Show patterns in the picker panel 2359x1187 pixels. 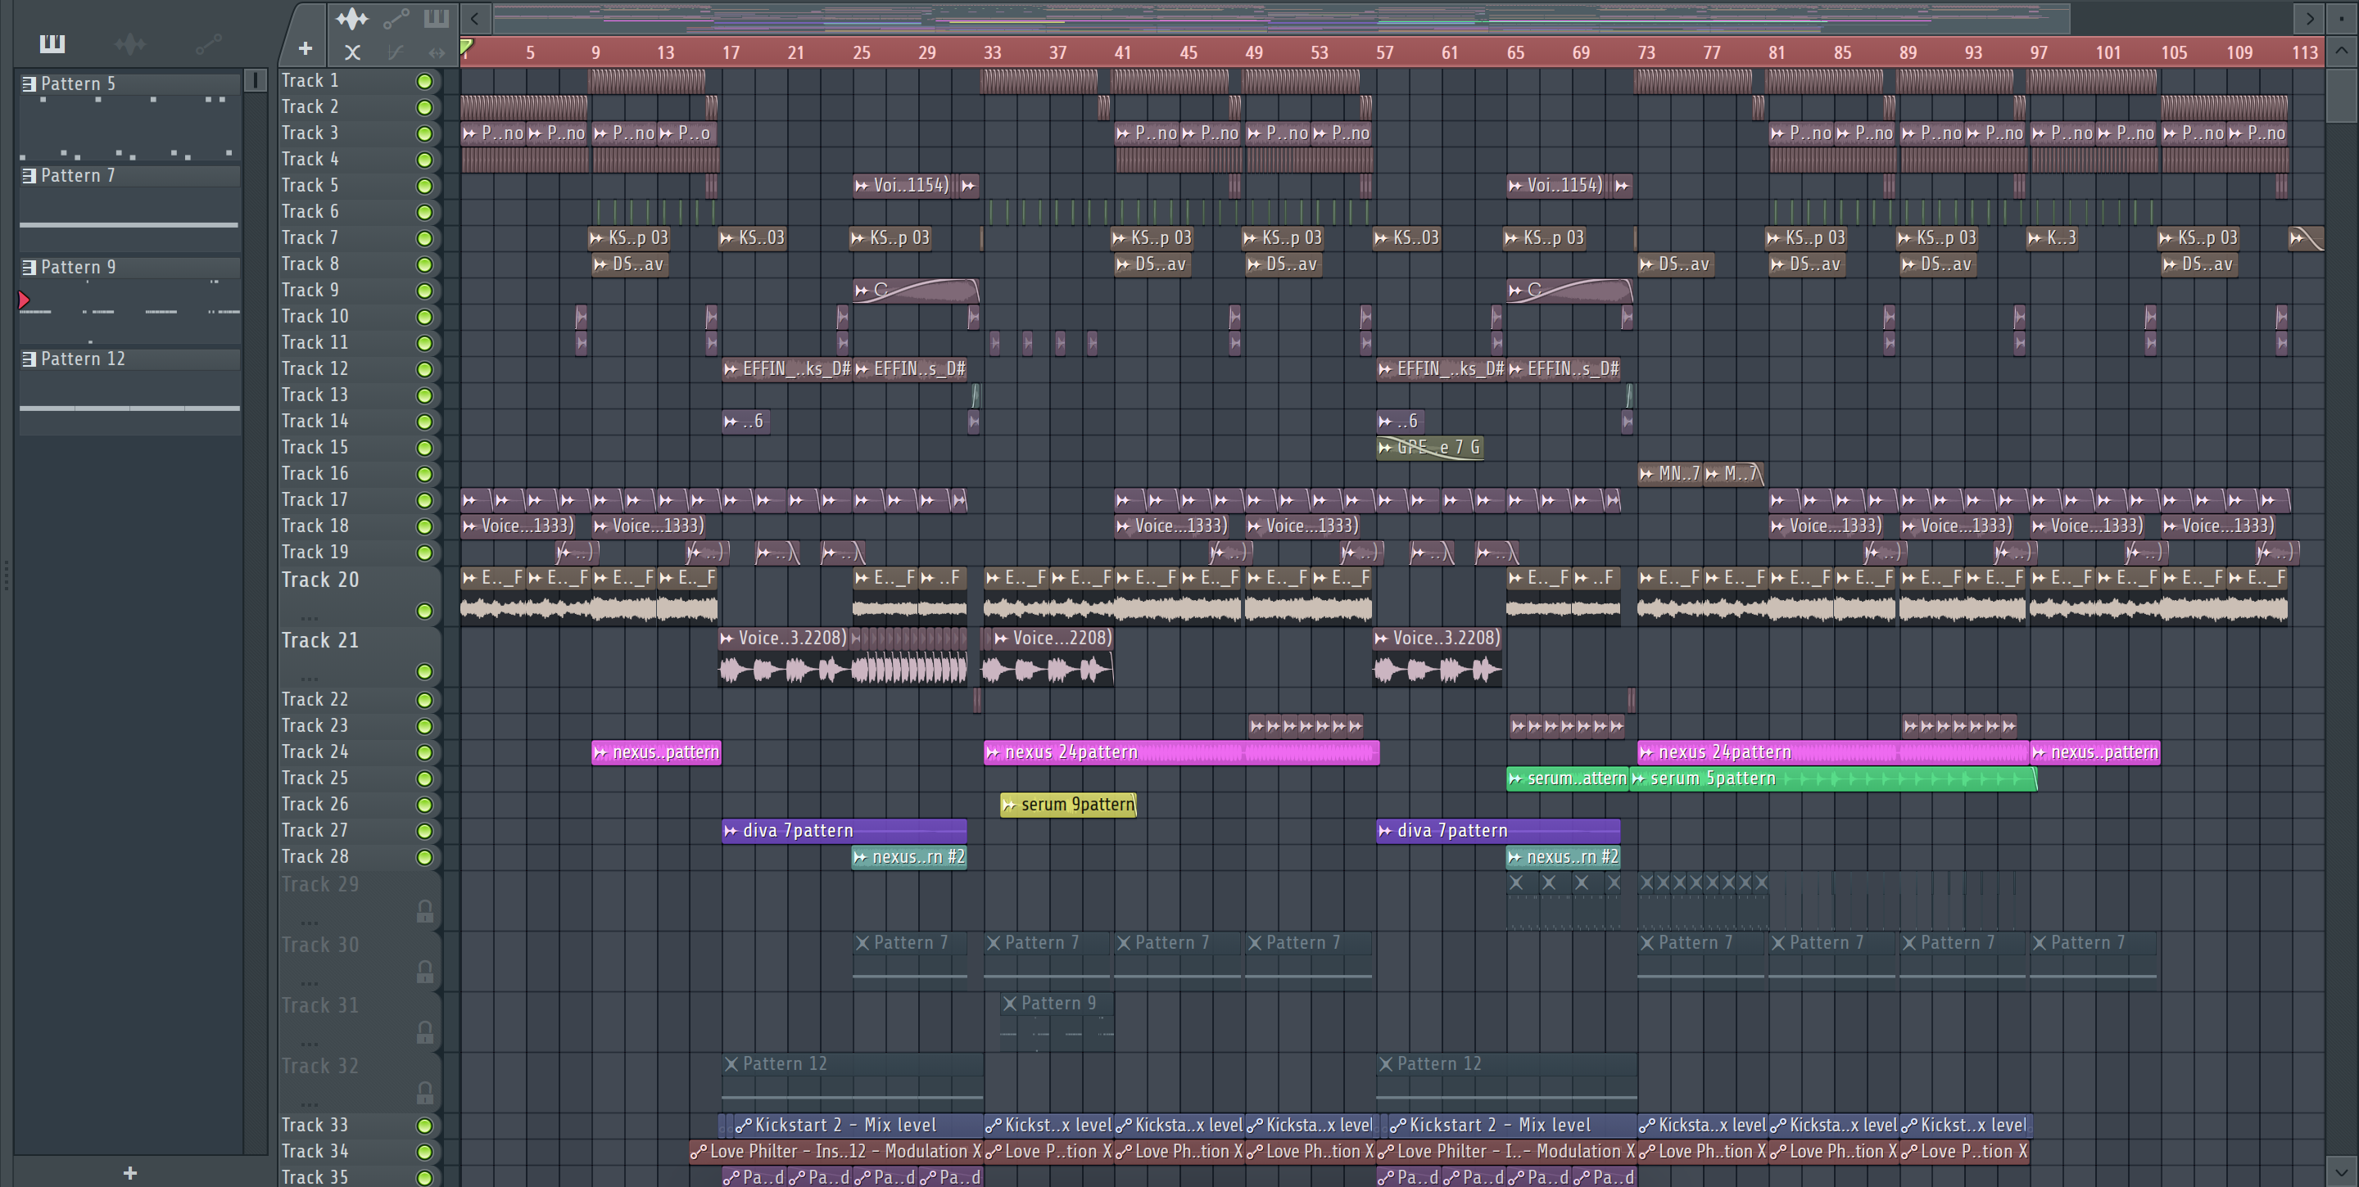pyautogui.click(x=52, y=43)
